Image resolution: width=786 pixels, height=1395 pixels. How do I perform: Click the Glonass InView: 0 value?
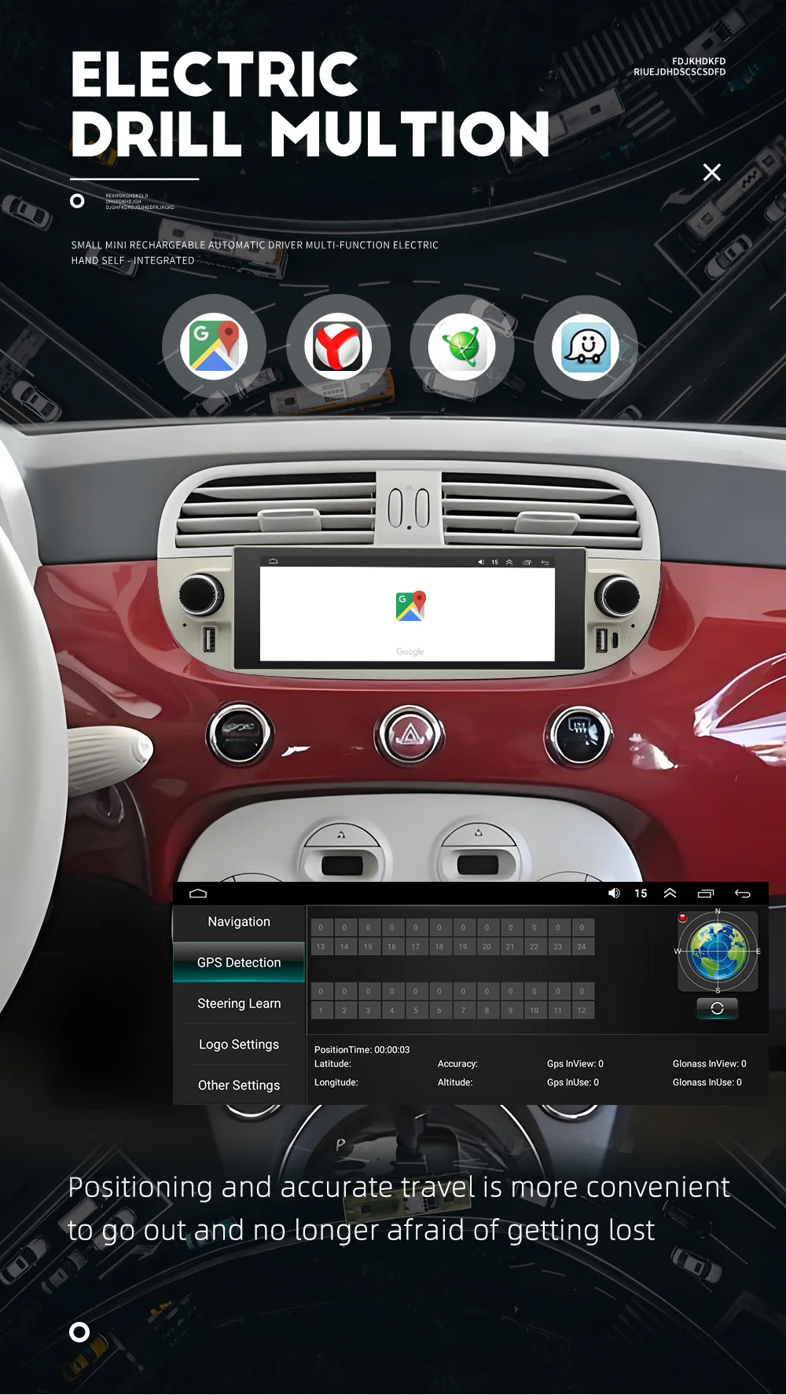click(x=710, y=1064)
